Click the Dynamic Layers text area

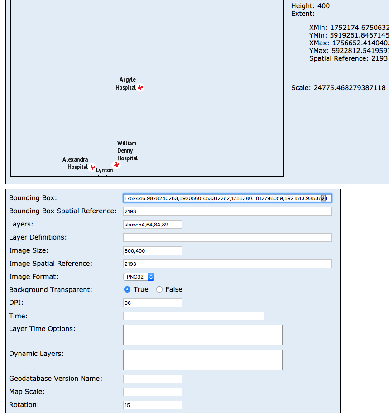tap(203, 360)
